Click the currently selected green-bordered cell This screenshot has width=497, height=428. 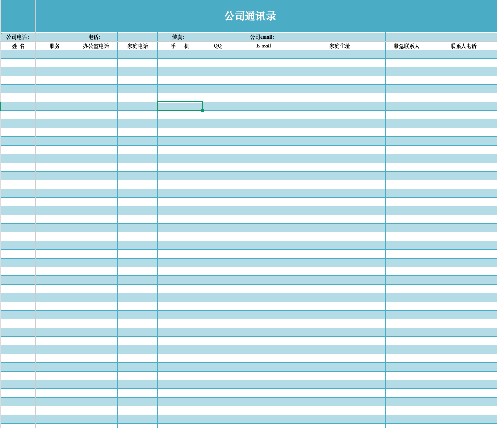[x=180, y=106]
